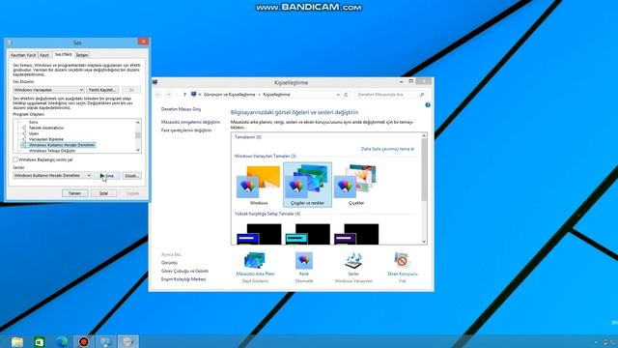The height and width of the screenshot is (348, 618).
Task: Toggle Windows Başlangıç sesini çal checkbox
Action: pos(15,159)
